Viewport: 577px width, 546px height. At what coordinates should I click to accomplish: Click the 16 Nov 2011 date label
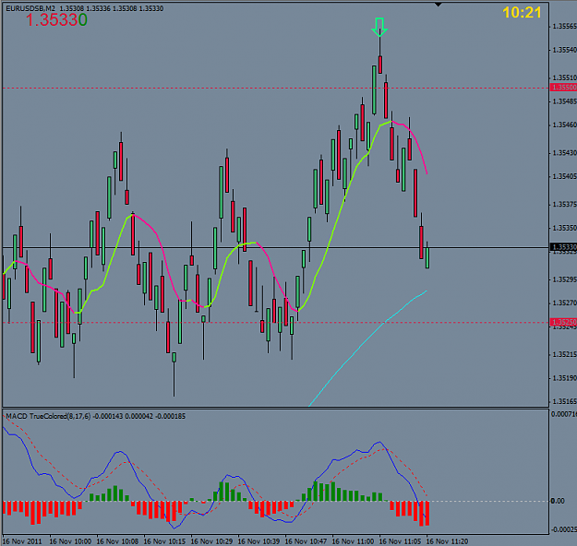(22, 541)
